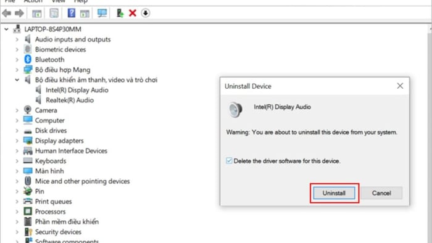Click the Properties toolbar icon
The width and height of the screenshot is (432, 243).
[54, 13]
